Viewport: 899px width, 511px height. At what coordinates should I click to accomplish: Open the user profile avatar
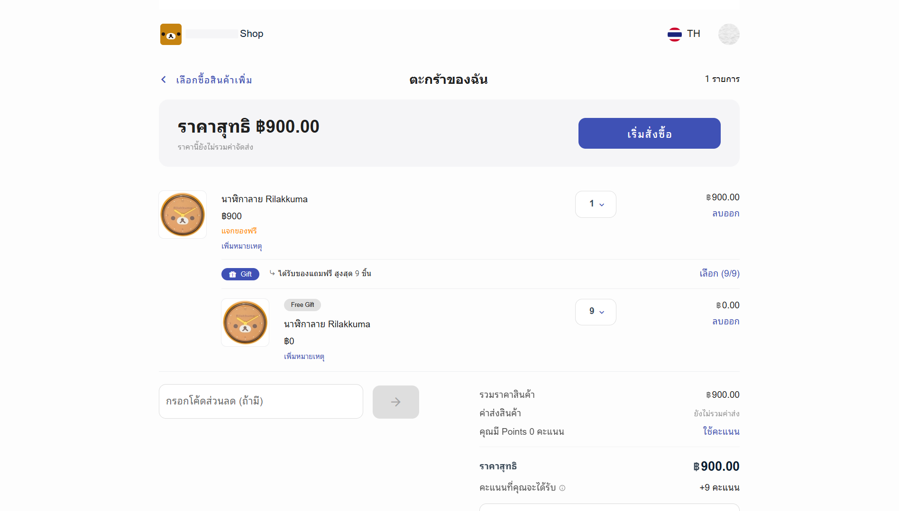pos(729,34)
